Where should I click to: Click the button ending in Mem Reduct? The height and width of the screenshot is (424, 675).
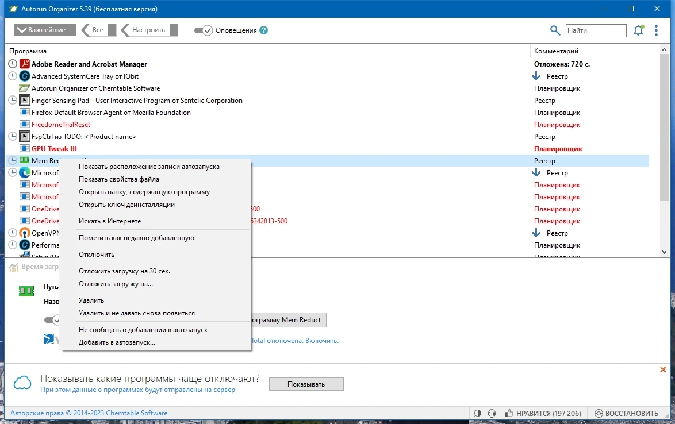tap(289, 320)
